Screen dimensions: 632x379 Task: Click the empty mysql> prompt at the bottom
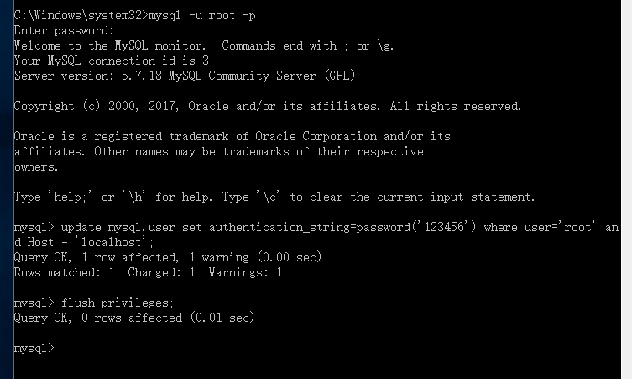pos(34,348)
